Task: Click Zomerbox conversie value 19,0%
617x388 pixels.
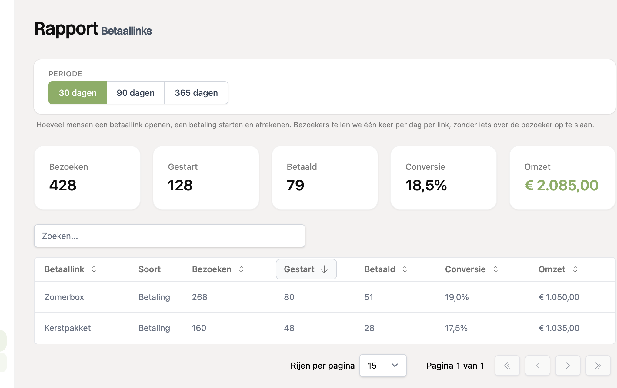Action: click(457, 297)
